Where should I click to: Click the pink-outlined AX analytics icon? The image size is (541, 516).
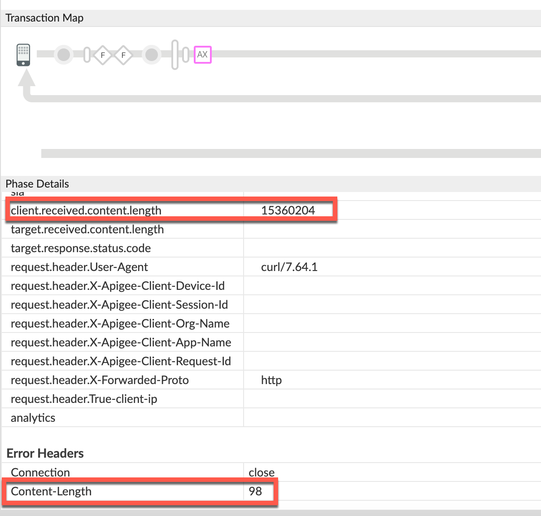pyautogui.click(x=202, y=55)
